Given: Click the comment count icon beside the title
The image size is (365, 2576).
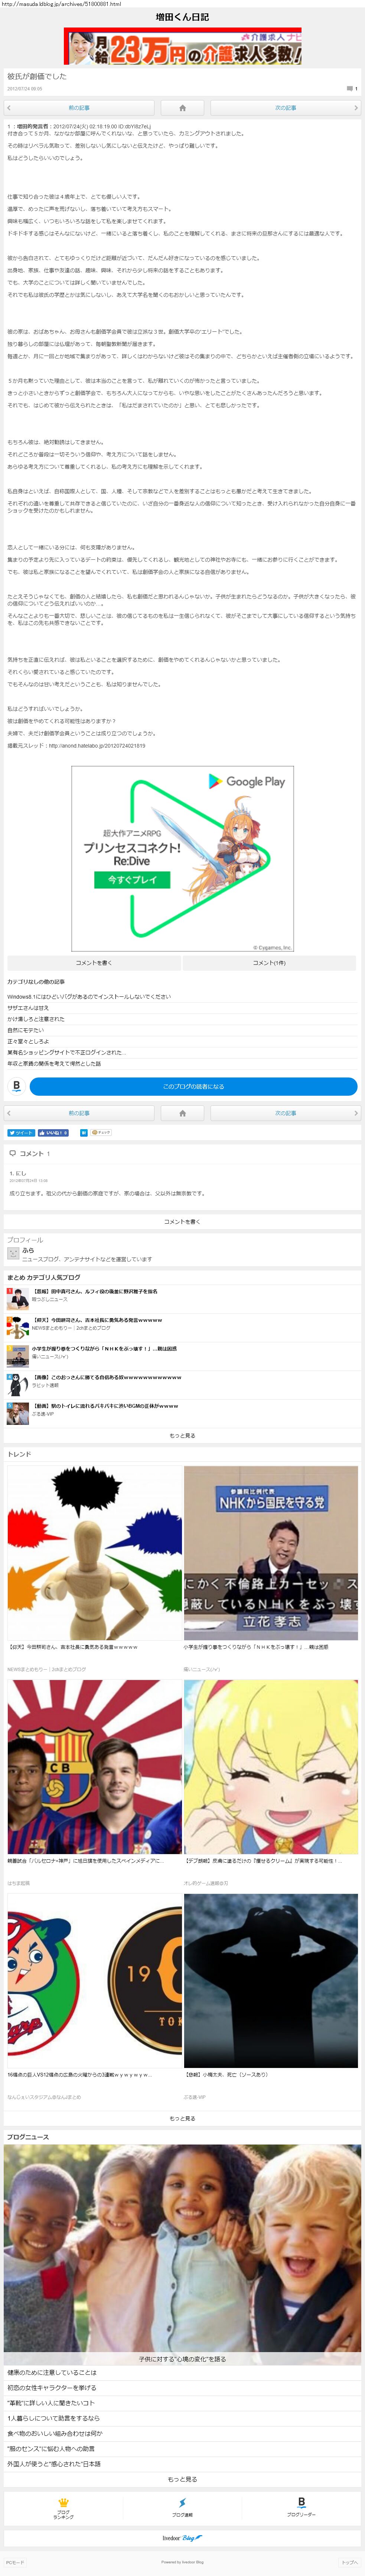Looking at the screenshot, I should [351, 89].
